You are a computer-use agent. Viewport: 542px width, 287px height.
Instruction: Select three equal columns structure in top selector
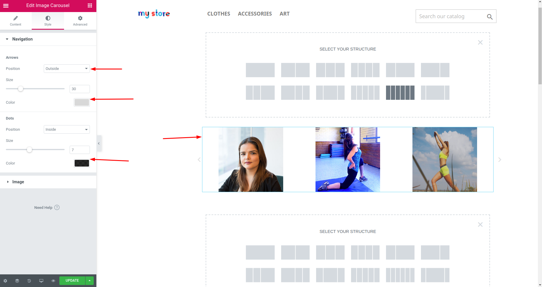click(x=330, y=70)
